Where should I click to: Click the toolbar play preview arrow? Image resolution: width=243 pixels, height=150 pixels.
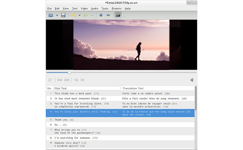pos(125,15)
